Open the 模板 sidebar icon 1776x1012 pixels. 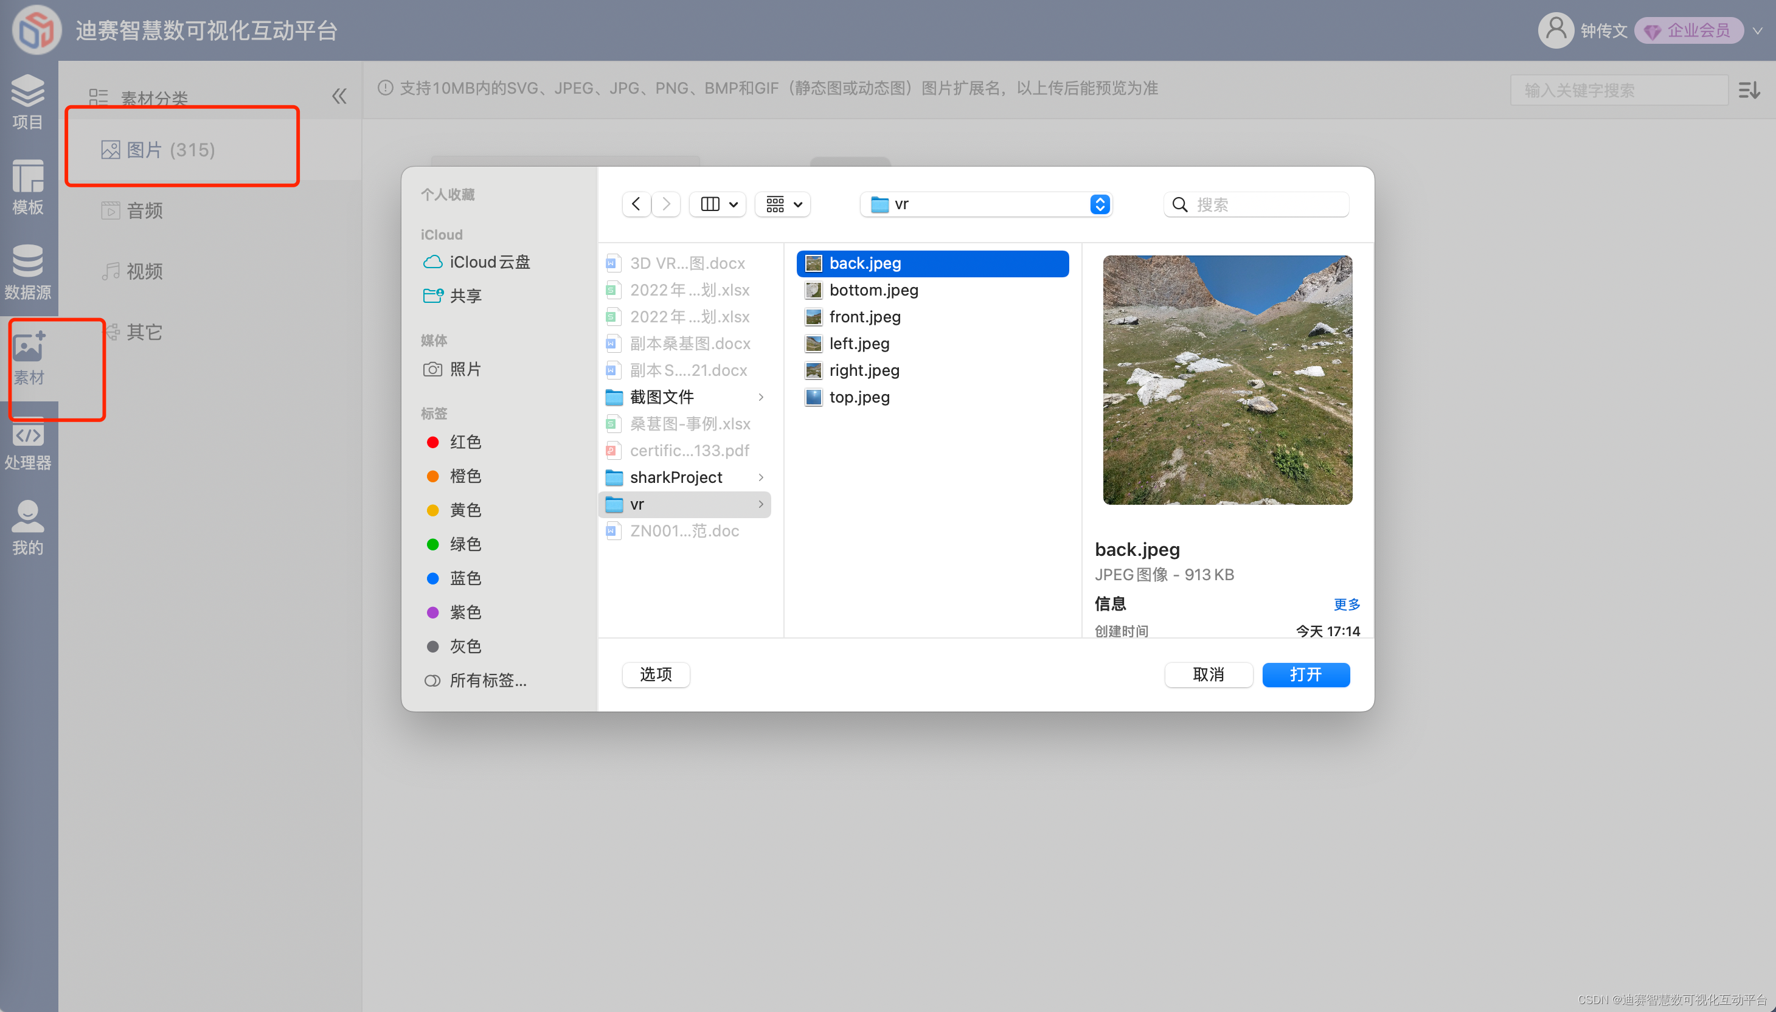(28, 186)
